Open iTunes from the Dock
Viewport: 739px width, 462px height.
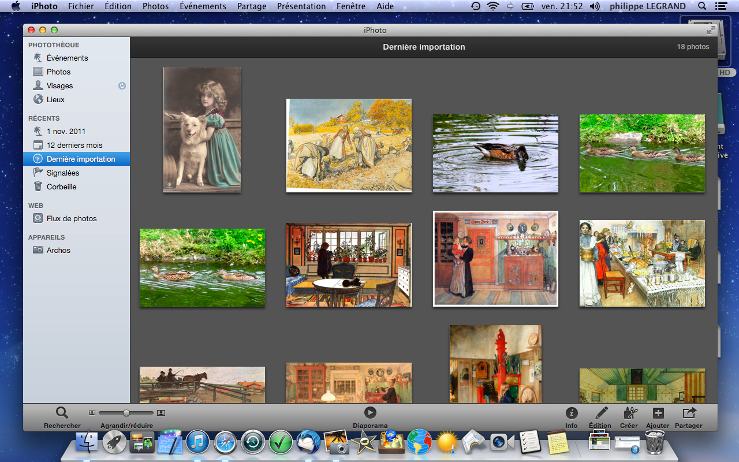tap(197, 442)
